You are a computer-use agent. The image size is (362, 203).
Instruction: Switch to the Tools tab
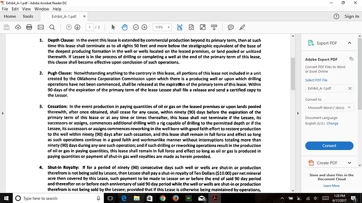point(28,16)
